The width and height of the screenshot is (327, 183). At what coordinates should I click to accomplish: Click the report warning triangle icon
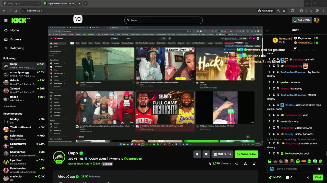pos(245,164)
